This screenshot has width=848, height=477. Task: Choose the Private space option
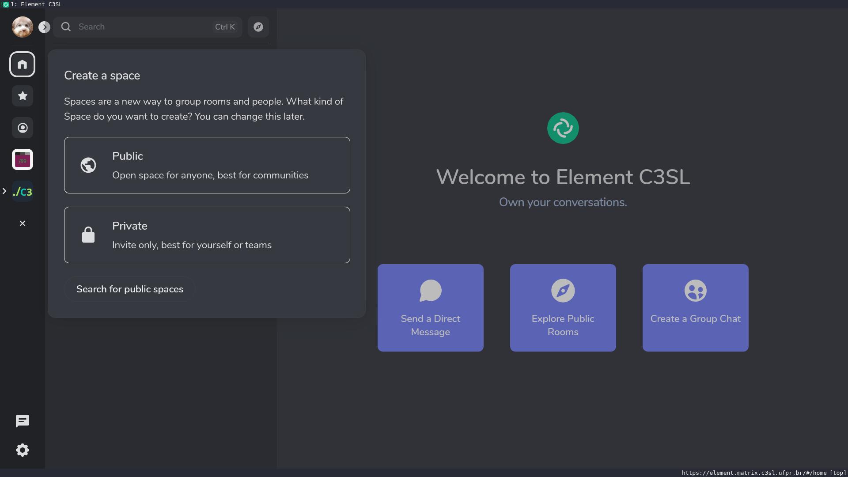207,235
